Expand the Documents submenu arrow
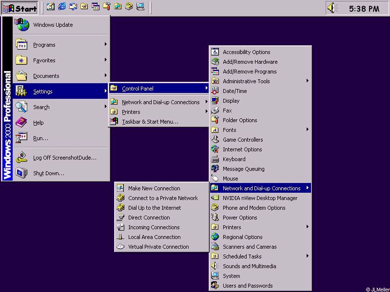 pyautogui.click(x=106, y=75)
